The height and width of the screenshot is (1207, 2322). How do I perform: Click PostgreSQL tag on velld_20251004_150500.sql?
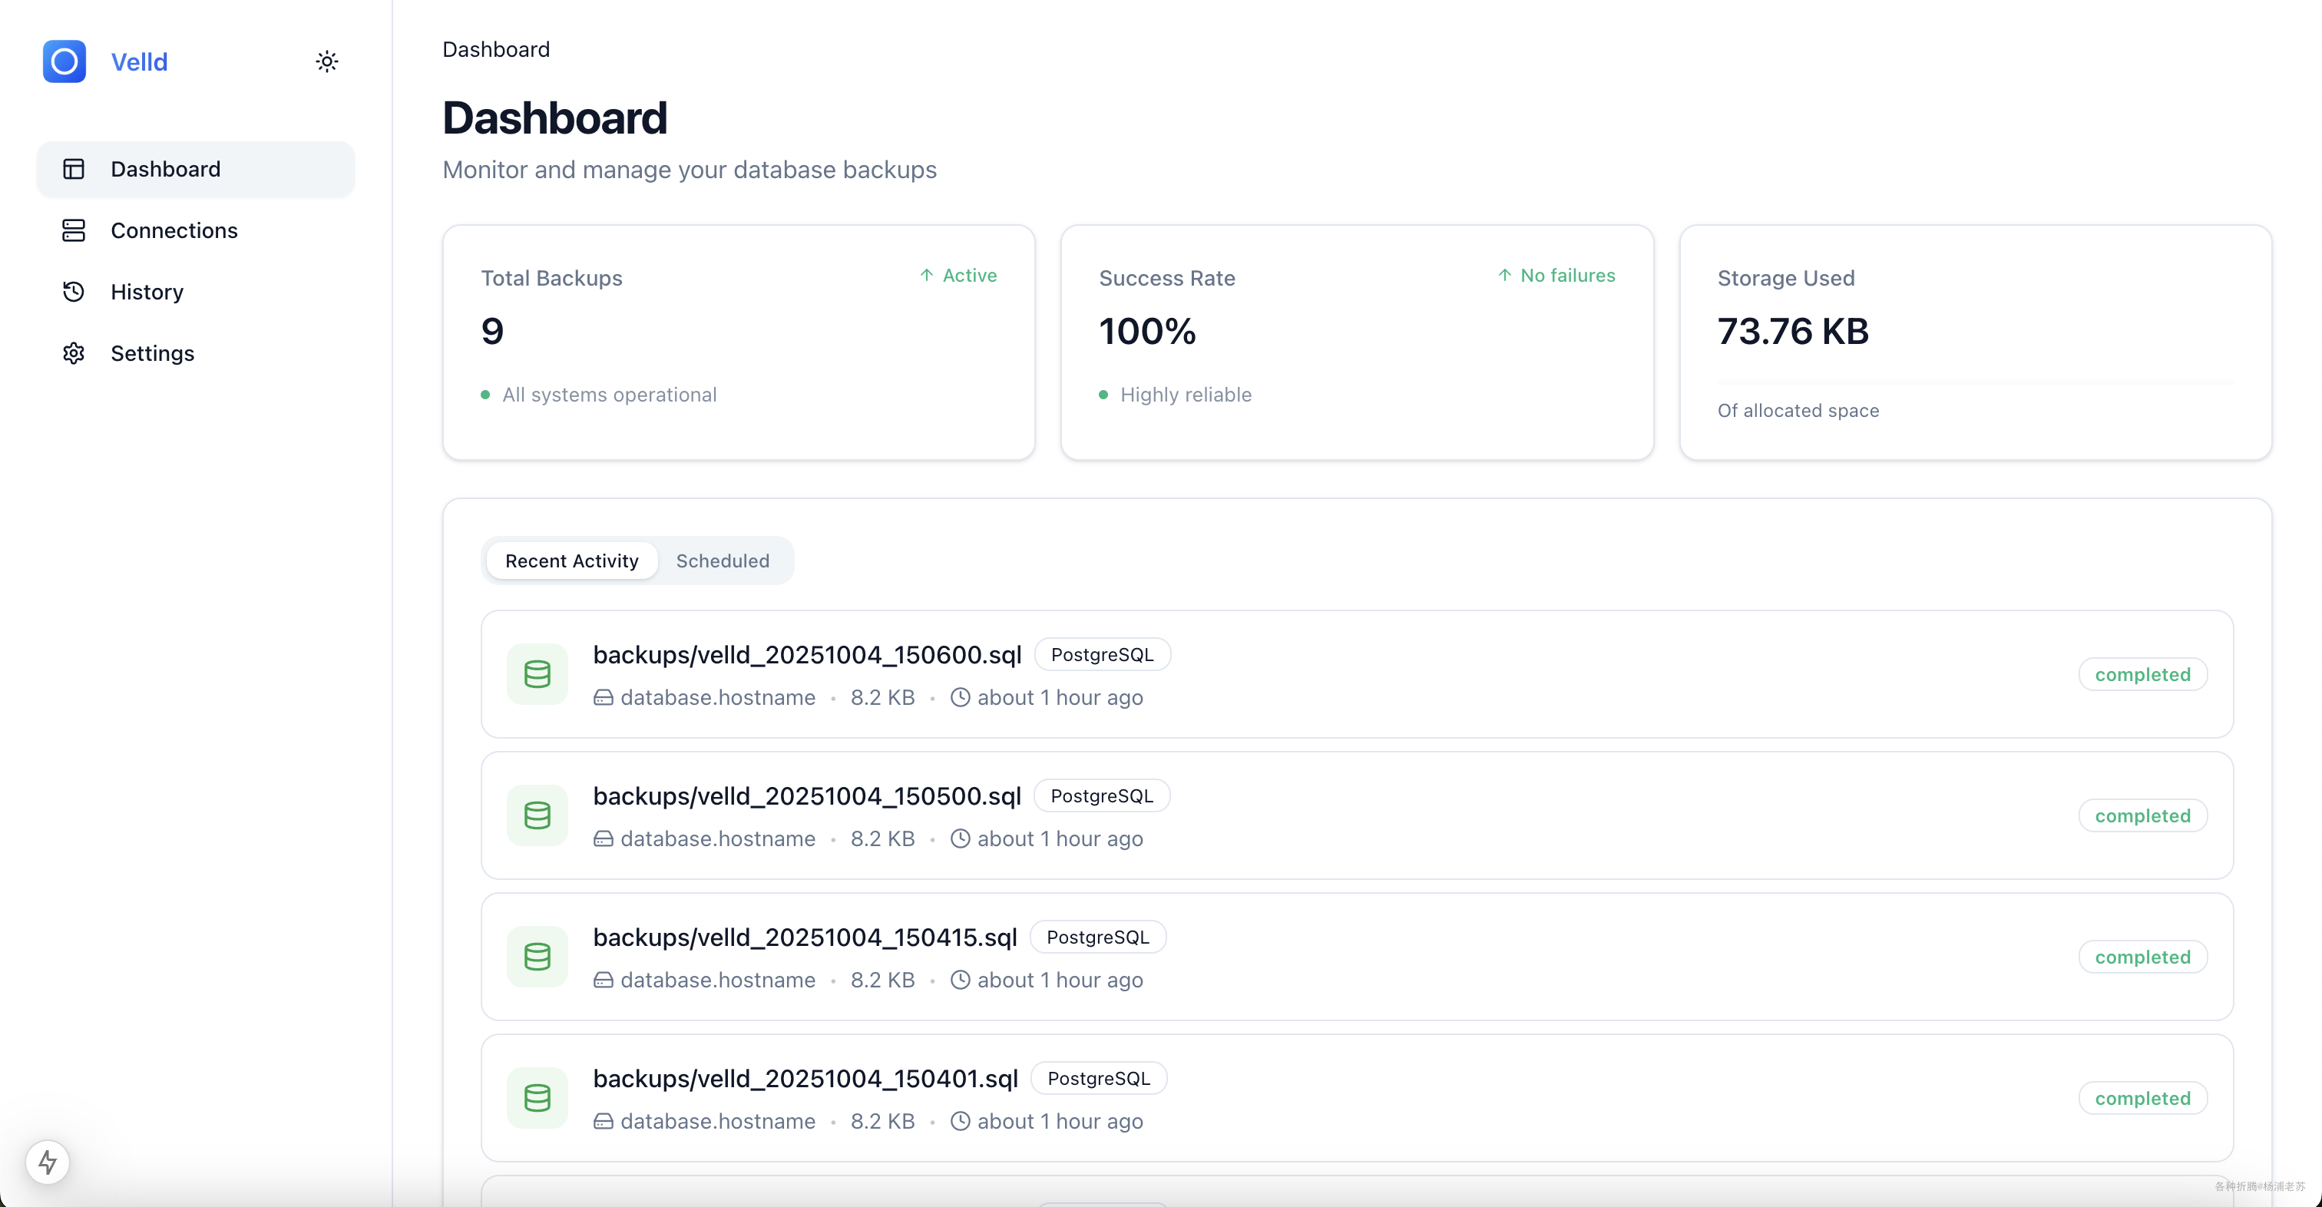pyautogui.click(x=1102, y=795)
